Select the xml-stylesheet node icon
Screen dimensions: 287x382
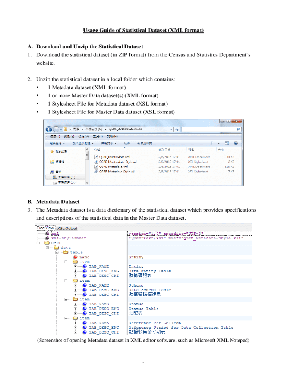click(47, 238)
